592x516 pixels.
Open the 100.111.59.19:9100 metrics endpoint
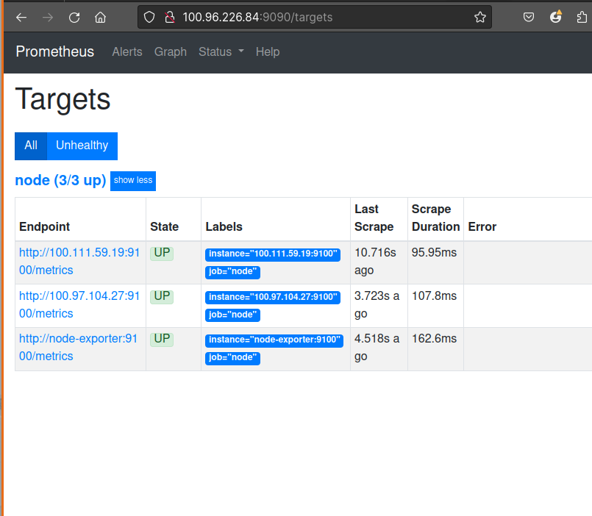79,261
